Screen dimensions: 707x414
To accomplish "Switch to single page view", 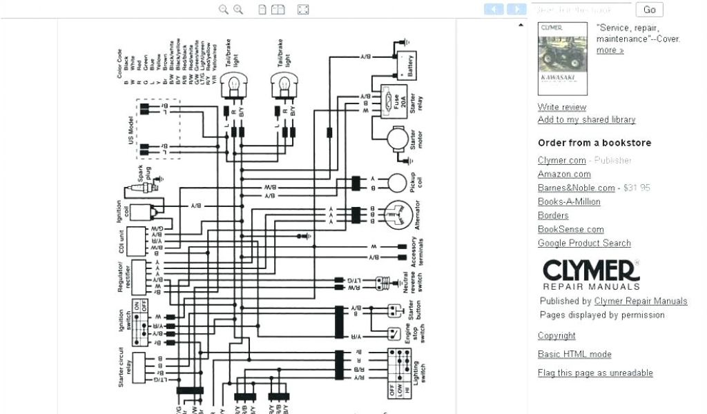I will click(262, 10).
